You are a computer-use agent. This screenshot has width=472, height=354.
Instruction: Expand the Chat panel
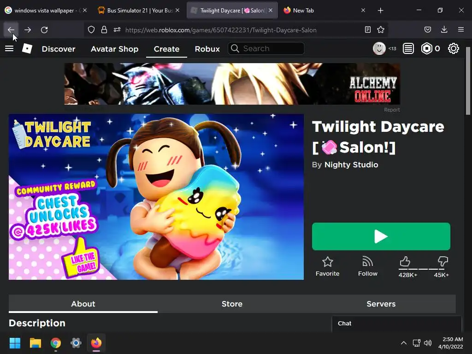pos(396,324)
